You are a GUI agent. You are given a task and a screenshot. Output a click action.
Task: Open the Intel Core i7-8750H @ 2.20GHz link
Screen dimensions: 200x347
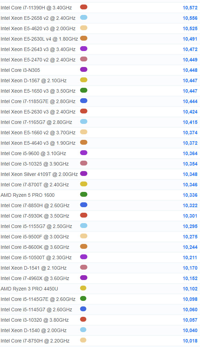(35, 341)
